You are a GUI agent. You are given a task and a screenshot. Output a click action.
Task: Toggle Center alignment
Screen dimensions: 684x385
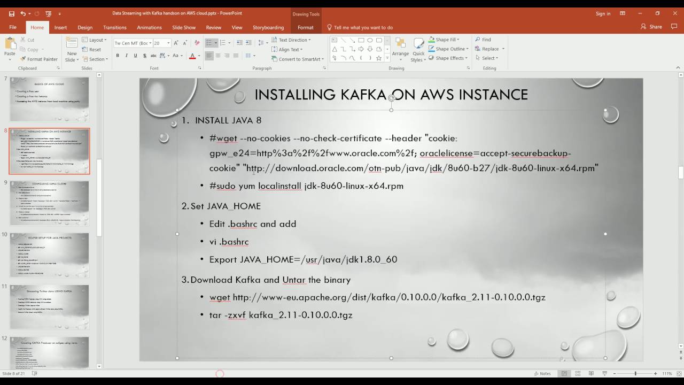(x=218, y=56)
